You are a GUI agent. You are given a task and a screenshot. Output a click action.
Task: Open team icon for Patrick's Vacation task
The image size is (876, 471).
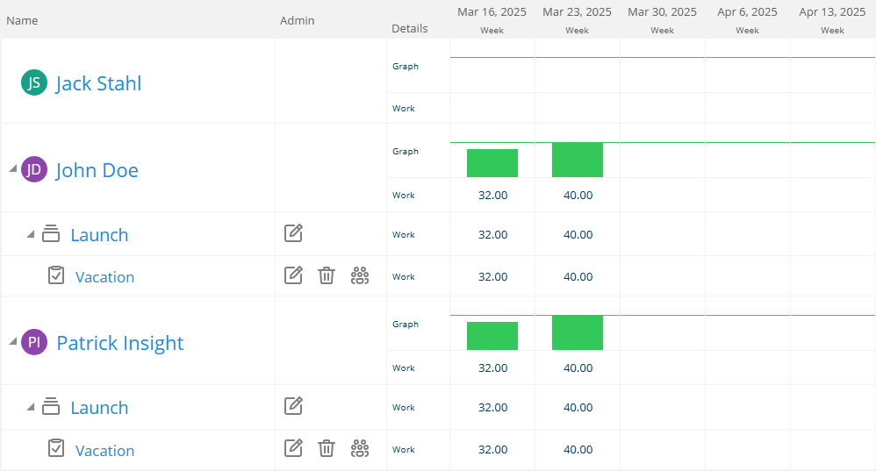click(x=360, y=449)
